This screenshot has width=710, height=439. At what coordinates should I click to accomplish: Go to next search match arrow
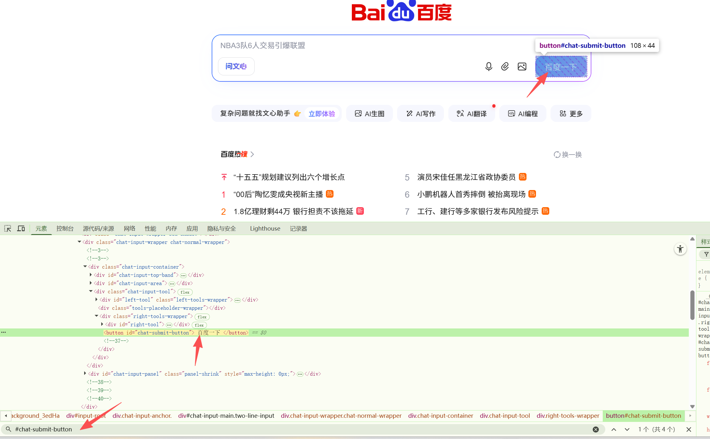point(627,429)
